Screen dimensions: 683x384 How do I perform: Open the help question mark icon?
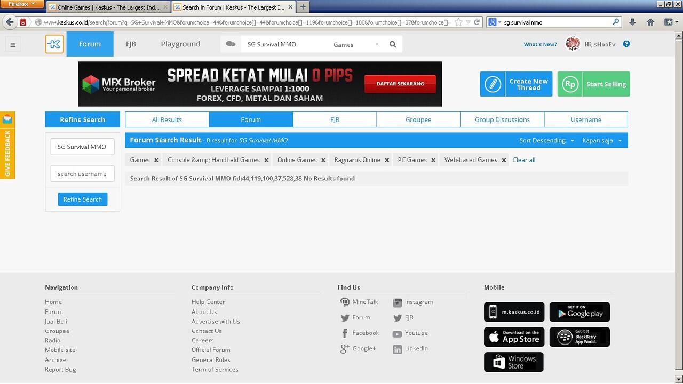click(x=626, y=44)
